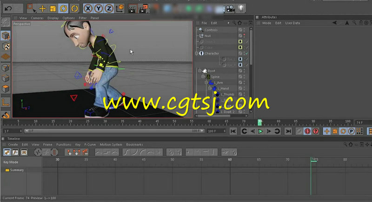Collapse the L_Hand tree node
Viewport: 372px width, 202px height.
(x=210, y=88)
